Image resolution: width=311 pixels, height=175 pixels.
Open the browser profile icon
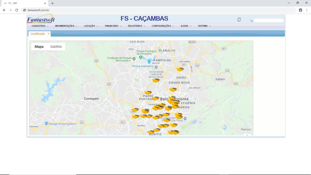(300, 10)
